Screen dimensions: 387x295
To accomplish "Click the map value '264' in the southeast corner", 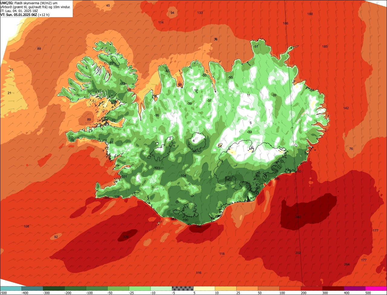I will click(x=347, y=265).
